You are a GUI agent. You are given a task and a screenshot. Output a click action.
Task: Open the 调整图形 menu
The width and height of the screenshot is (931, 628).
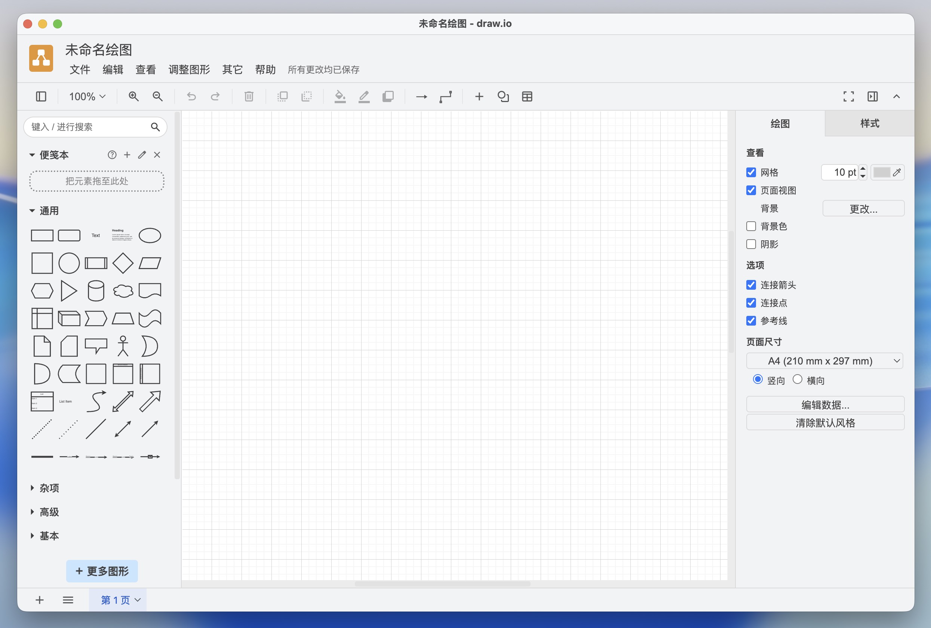189,70
